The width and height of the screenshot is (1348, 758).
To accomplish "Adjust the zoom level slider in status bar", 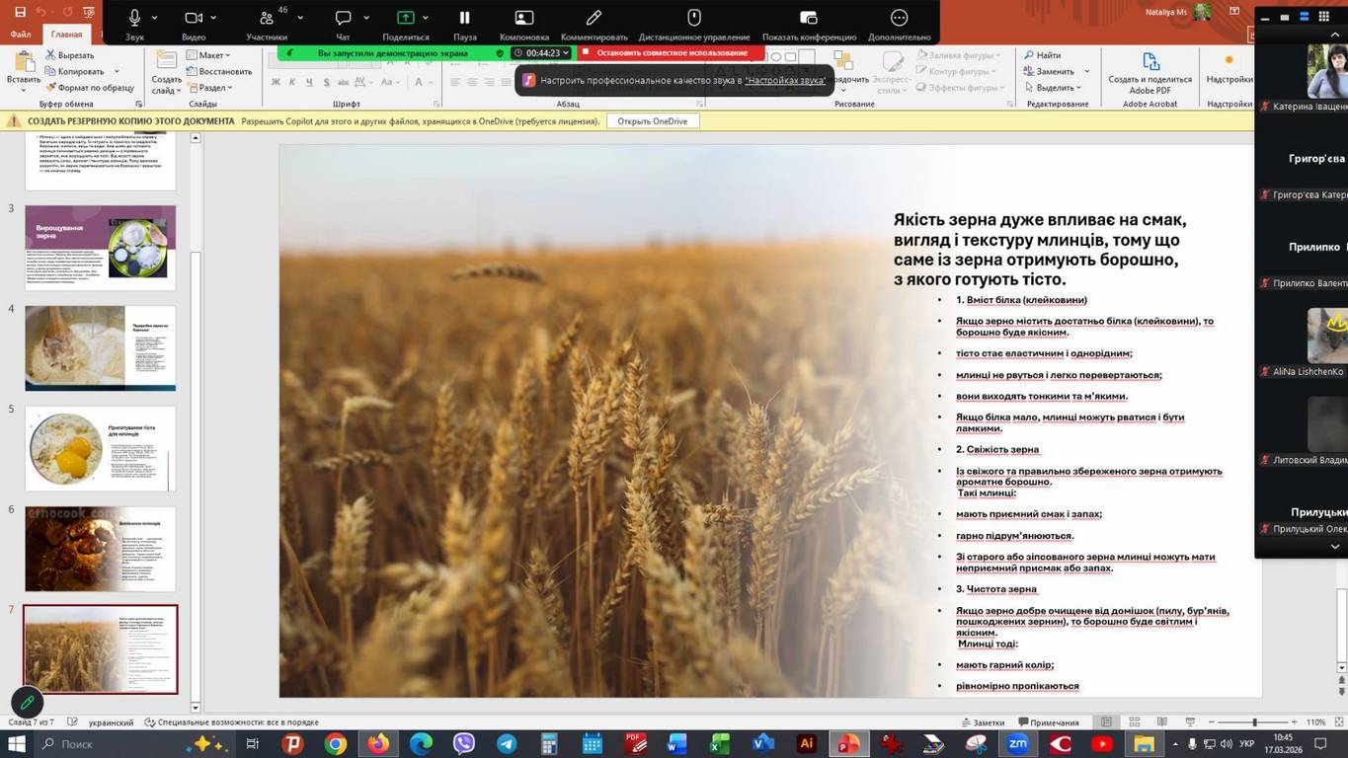I will coord(1254,722).
